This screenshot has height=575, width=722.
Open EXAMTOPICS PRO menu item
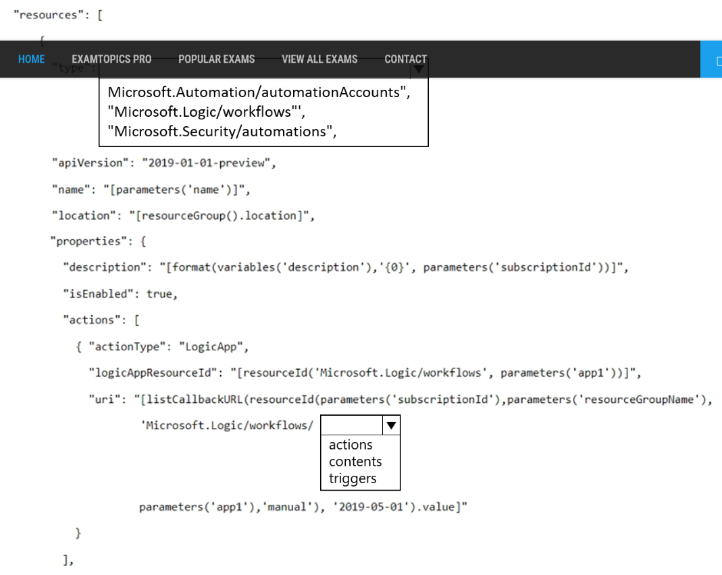pos(111,59)
